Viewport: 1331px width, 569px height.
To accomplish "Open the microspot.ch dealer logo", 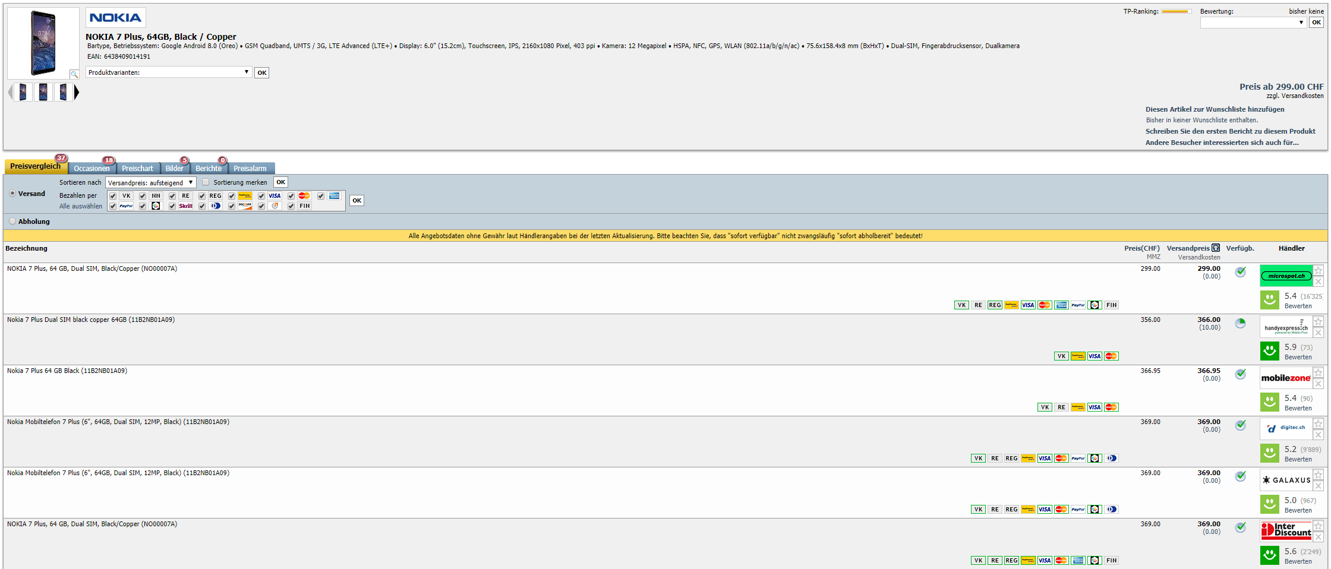I will (1286, 276).
